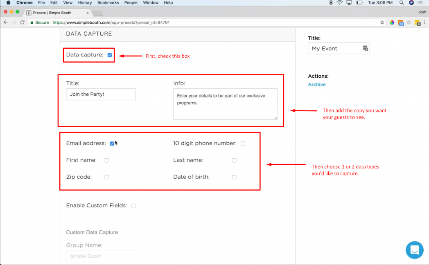This screenshot has height=265, width=429.
Task: Reload the current page
Action: pyautogui.click(x=22, y=22)
